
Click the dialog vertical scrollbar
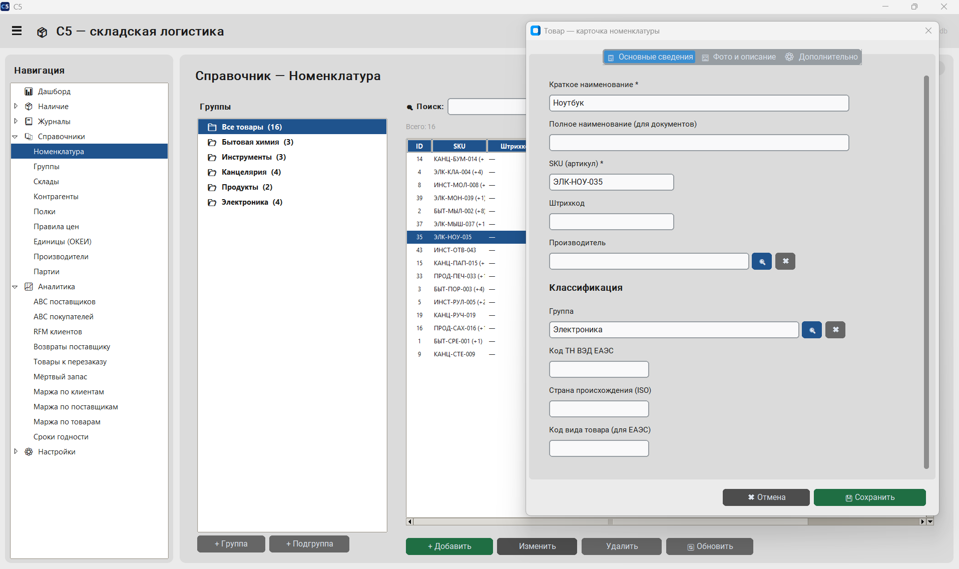coord(926,272)
